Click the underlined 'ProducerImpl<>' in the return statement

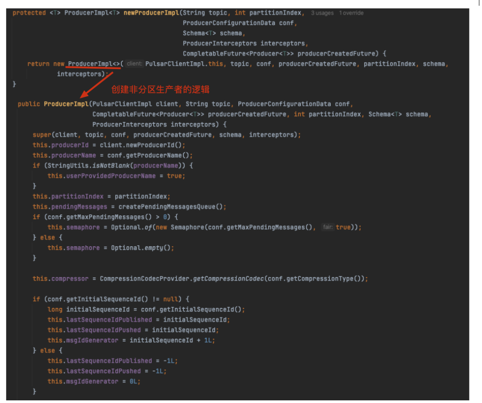pyautogui.click(x=94, y=64)
